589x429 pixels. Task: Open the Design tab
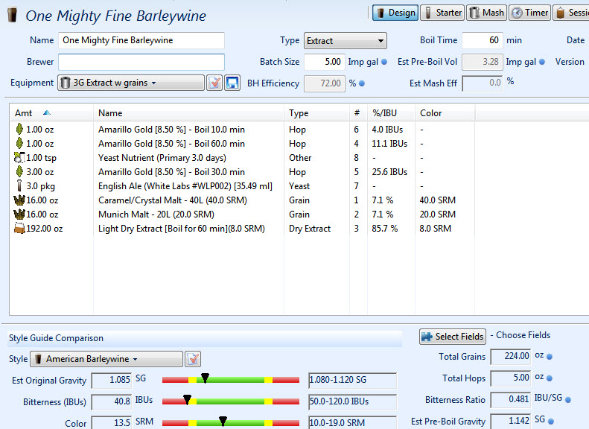point(395,13)
